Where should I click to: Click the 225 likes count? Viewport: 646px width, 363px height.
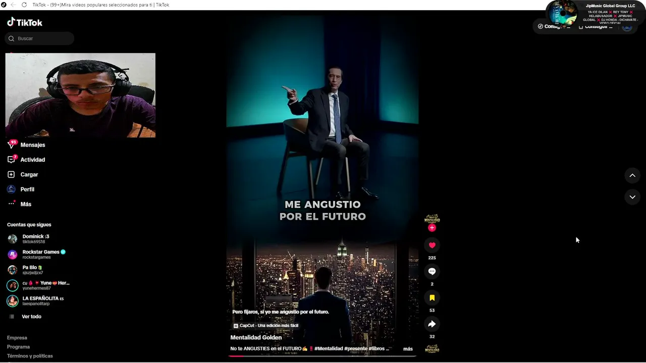coord(432,258)
